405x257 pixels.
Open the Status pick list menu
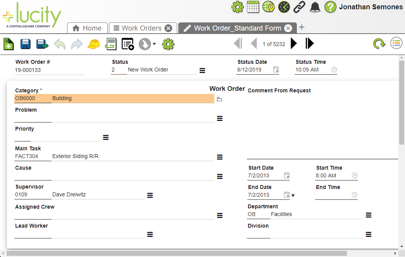[x=202, y=71]
